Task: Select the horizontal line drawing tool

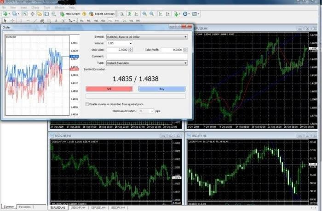Action: coord(28,21)
